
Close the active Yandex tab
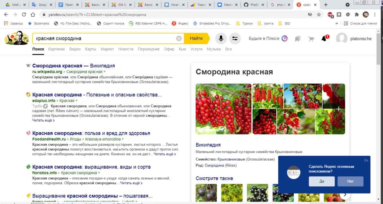tap(315, 5)
